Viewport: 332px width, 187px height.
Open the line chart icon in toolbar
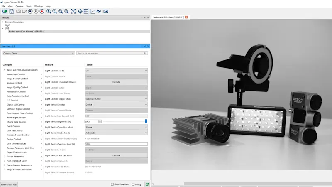[93, 11]
